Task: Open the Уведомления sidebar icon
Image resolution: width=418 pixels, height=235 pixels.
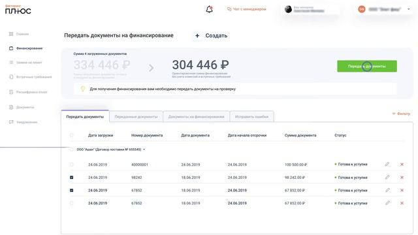Action: coord(11,122)
